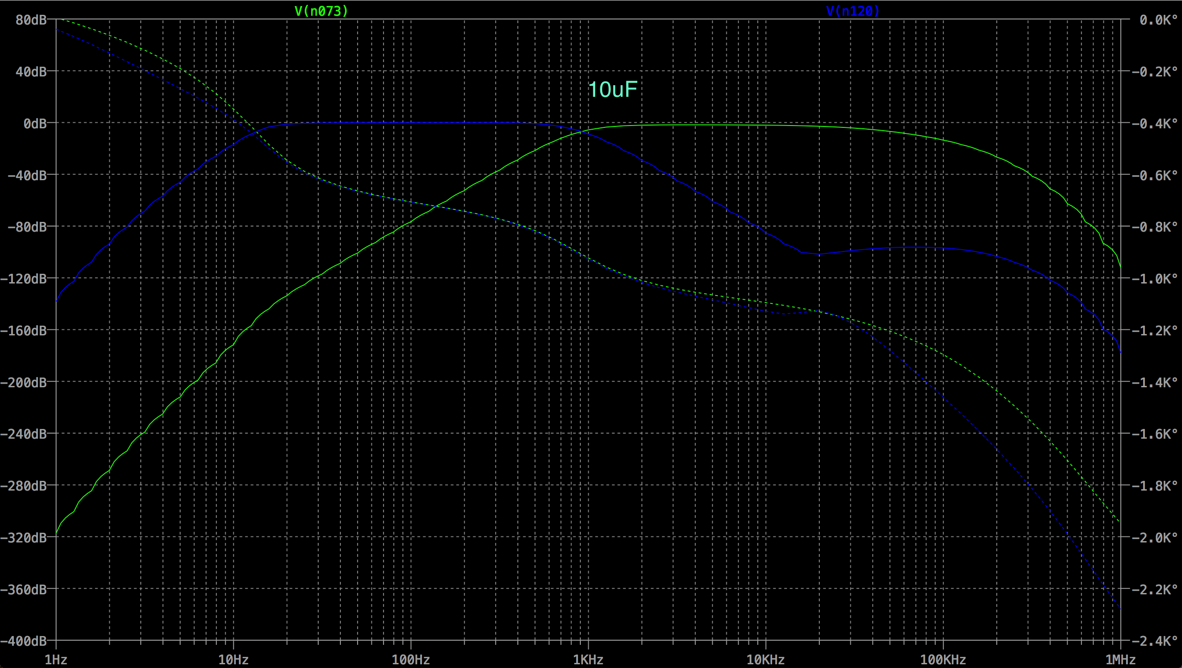The height and width of the screenshot is (668, 1182).
Task: Click the -1.2K° phase axis label
Action: coord(1155,331)
